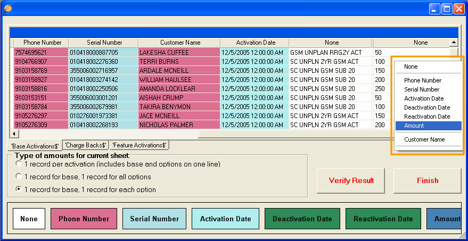Click the grid's vertical scroll up arrow
The width and height of the screenshot is (468, 241).
[x=454, y=43]
